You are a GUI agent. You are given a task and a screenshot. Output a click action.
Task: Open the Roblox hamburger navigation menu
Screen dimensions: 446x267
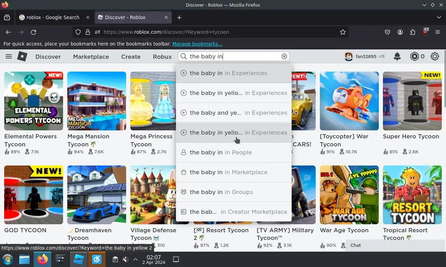(9, 56)
